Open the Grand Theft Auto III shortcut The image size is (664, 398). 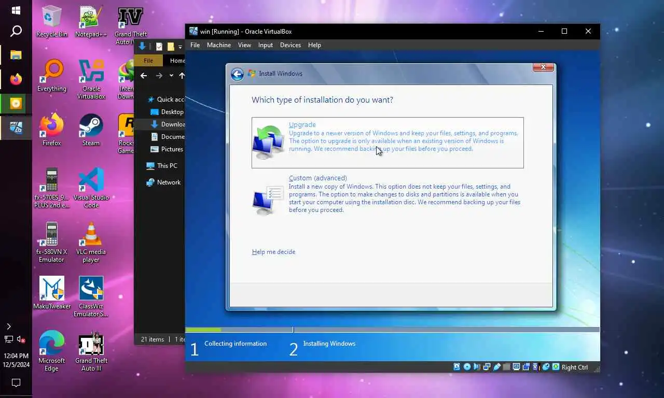(x=91, y=351)
